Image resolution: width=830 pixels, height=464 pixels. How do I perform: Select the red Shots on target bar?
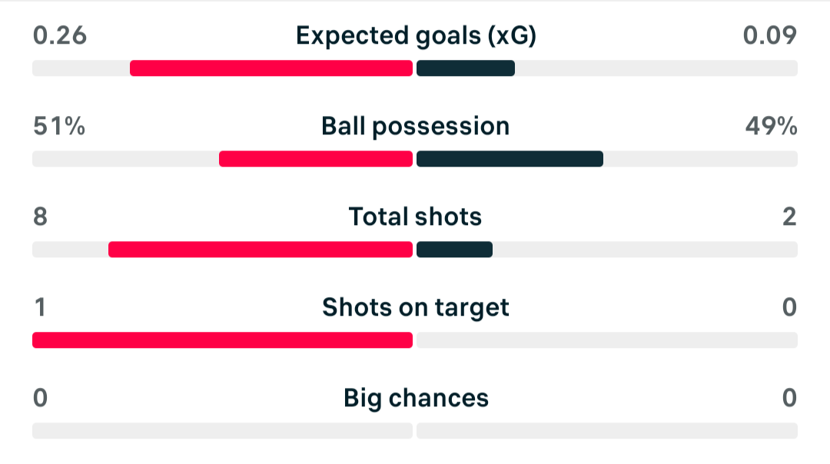tap(222, 340)
